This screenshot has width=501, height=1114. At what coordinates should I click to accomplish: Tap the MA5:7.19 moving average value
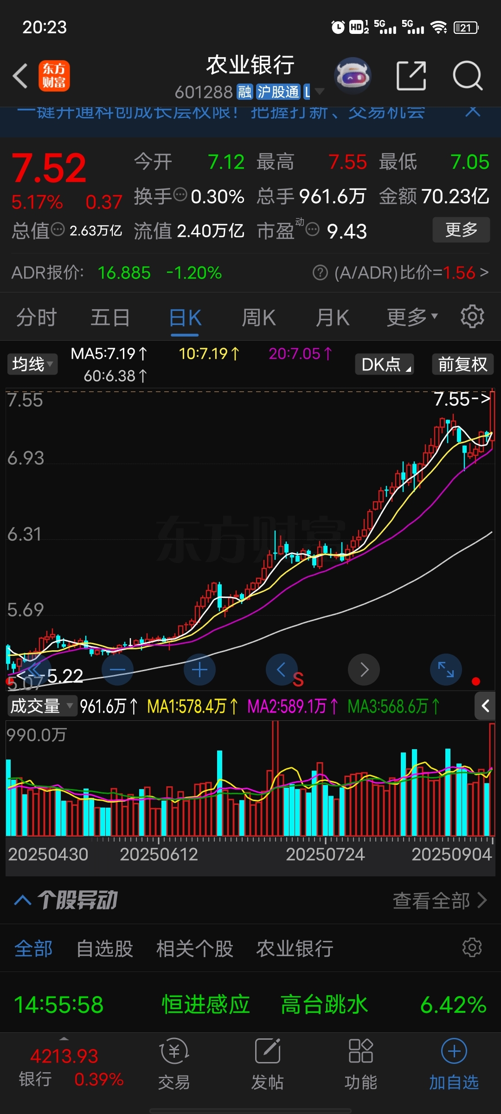point(109,354)
